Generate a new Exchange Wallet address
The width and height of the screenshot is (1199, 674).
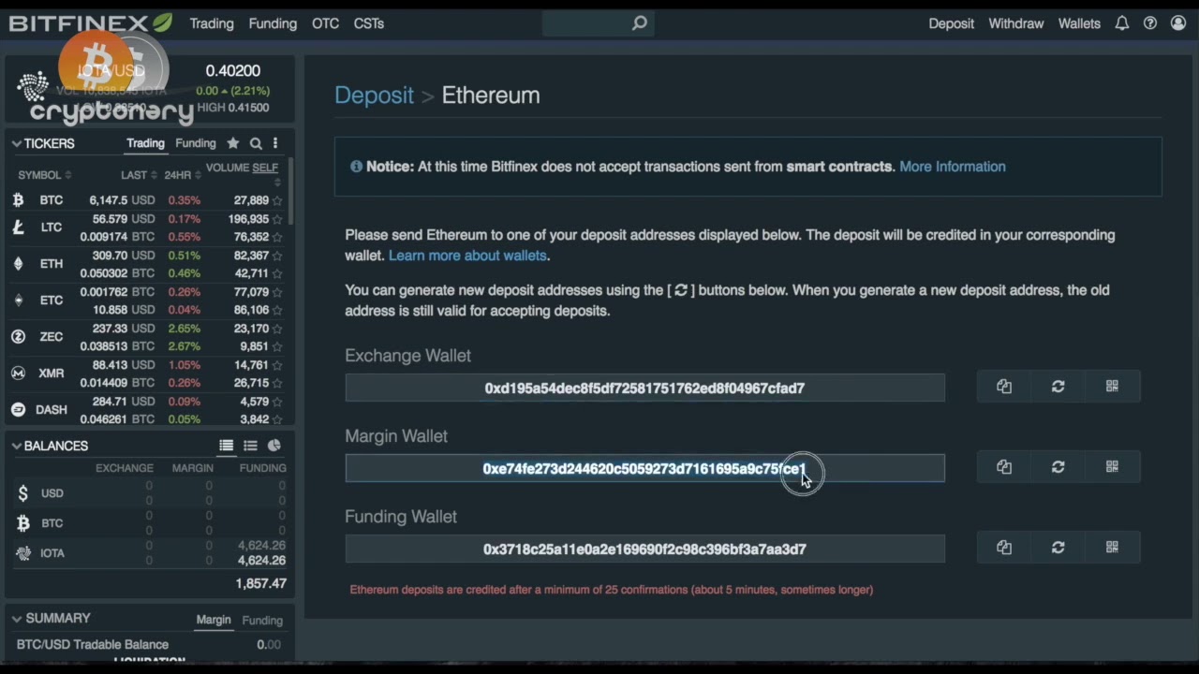(1058, 387)
